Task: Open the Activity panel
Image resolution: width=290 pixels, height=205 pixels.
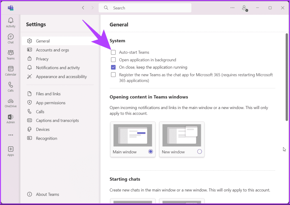Action: coord(10,22)
